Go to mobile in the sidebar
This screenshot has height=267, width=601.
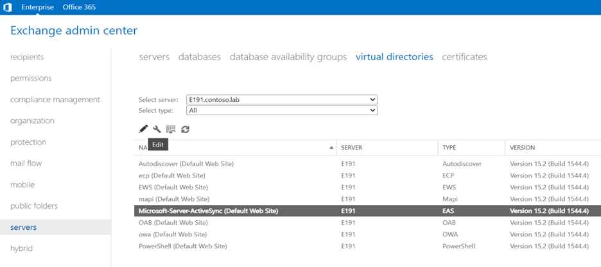point(22,184)
